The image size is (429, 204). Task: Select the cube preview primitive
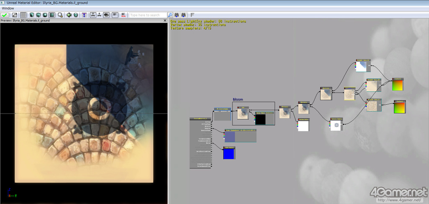pyautogui.click(x=39, y=15)
